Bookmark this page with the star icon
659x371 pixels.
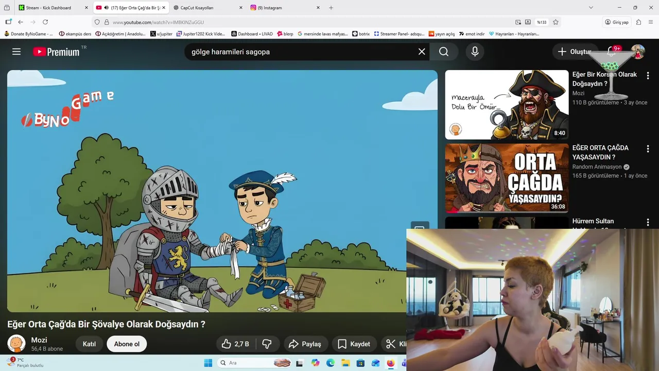tap(556, 22)
